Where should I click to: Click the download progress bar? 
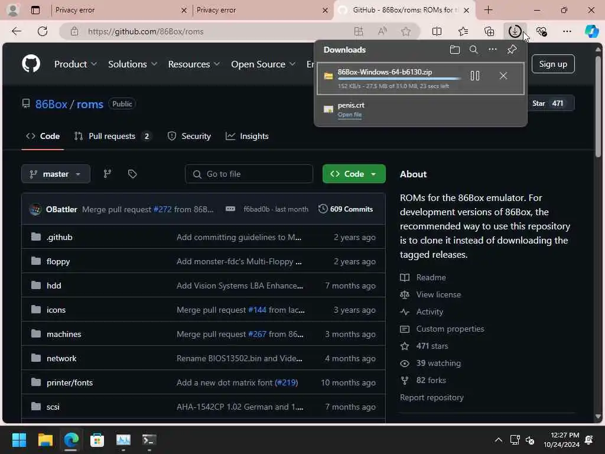(399, 79)
